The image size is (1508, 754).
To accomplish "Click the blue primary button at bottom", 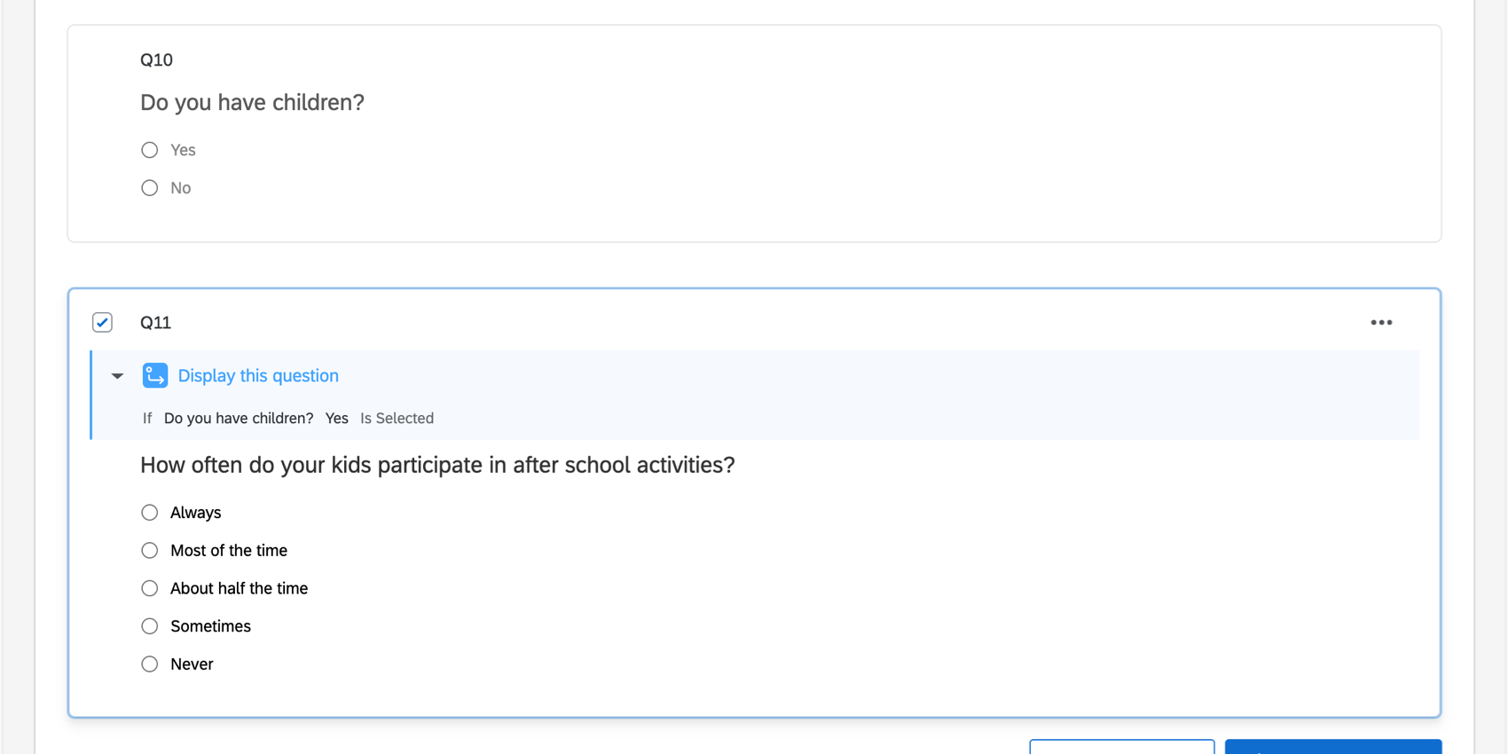I will coord(1332,750).
